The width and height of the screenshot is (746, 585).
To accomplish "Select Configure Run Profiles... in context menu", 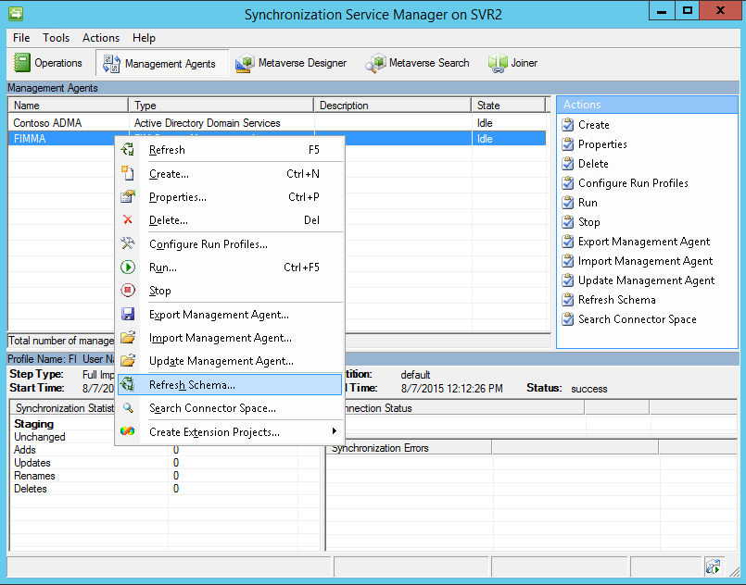I will pos(230,243).
